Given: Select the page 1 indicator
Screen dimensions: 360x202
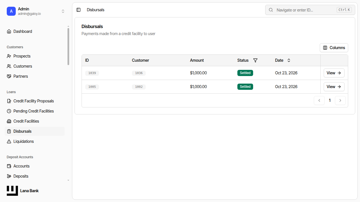Looking at the screenshot, I should pos(330,100).
